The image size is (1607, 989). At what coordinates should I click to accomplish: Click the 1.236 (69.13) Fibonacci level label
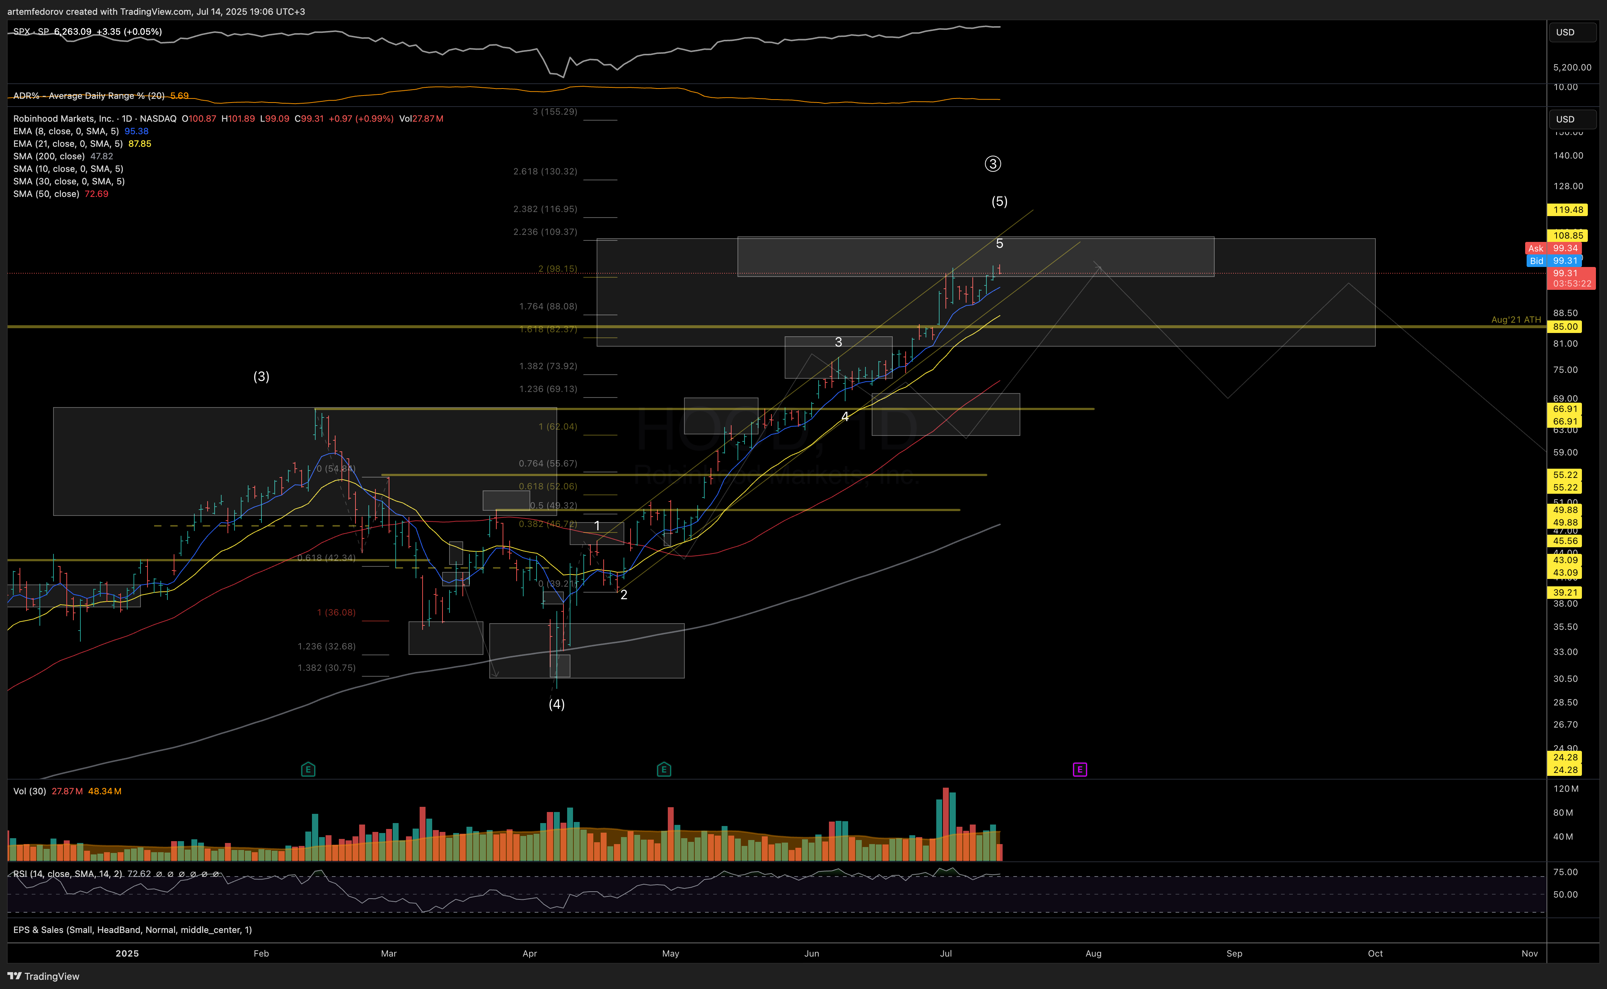tap(548, 389)
